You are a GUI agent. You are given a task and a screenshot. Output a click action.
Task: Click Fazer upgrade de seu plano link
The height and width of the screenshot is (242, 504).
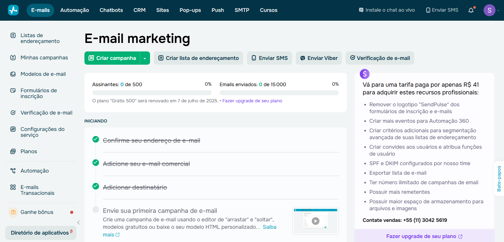(252, 101)
